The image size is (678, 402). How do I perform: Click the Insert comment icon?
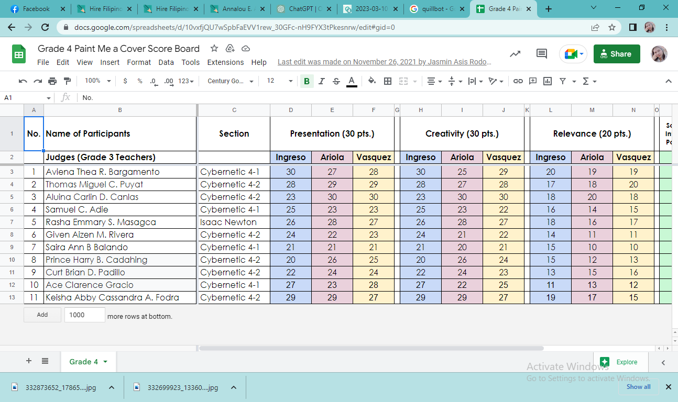(x=533, y=81)
